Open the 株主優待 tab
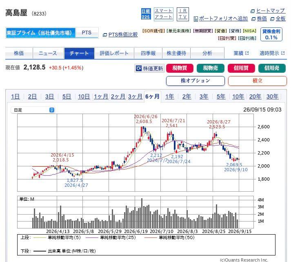The height and width of the screenshot is (262, 291). (x=176, y=53)
